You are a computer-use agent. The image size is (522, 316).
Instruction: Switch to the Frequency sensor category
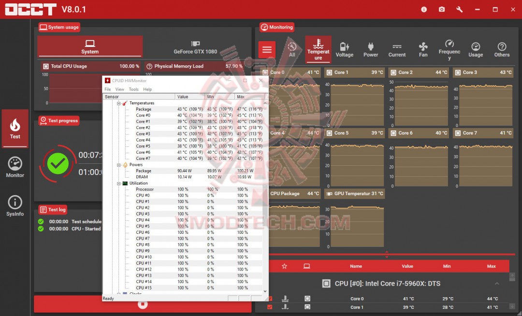pyautogui.click(x=449, y=50)
